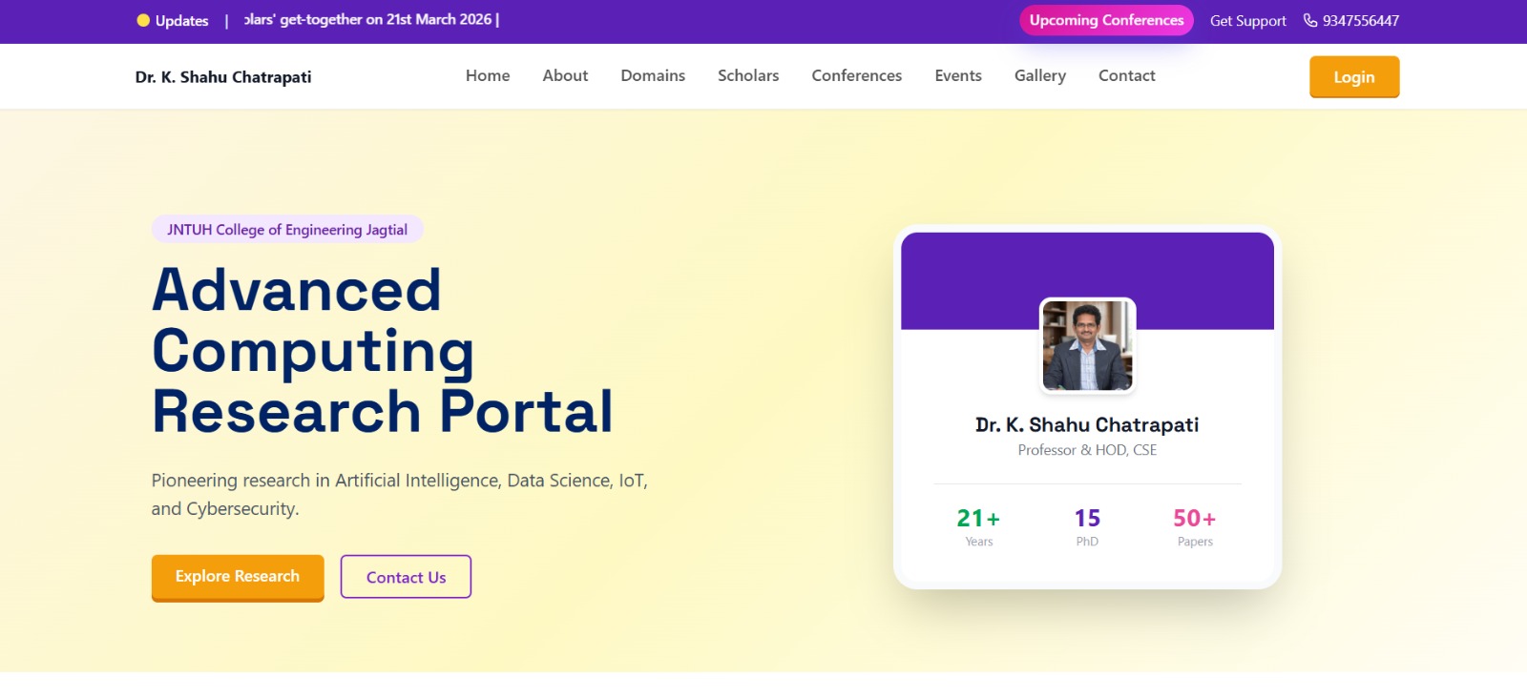Call the number 9347556447

pyautogui.click(x=1360, y=21)
